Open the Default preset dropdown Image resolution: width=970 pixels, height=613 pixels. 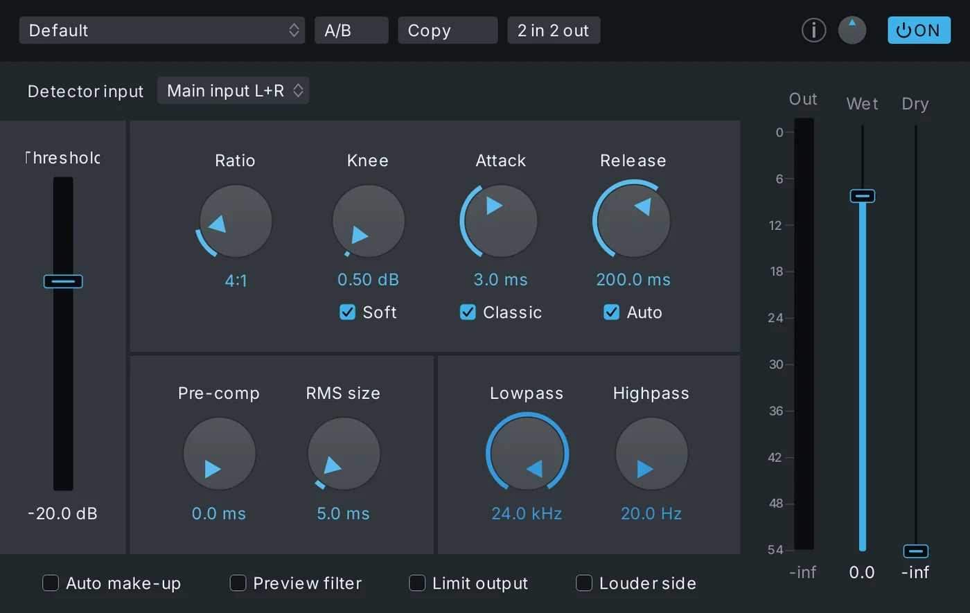pyautogui.click(x=162, y=30)
